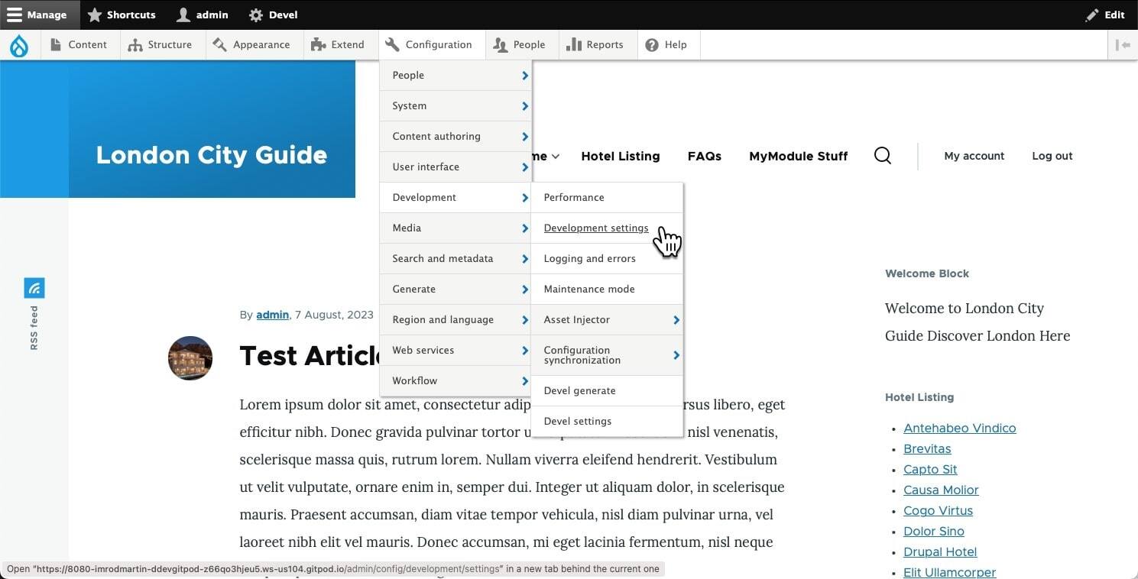Screen dimensions: 1138x579
Task: Click the article author avatar thumbnail
Action: (x=190, y=358)
